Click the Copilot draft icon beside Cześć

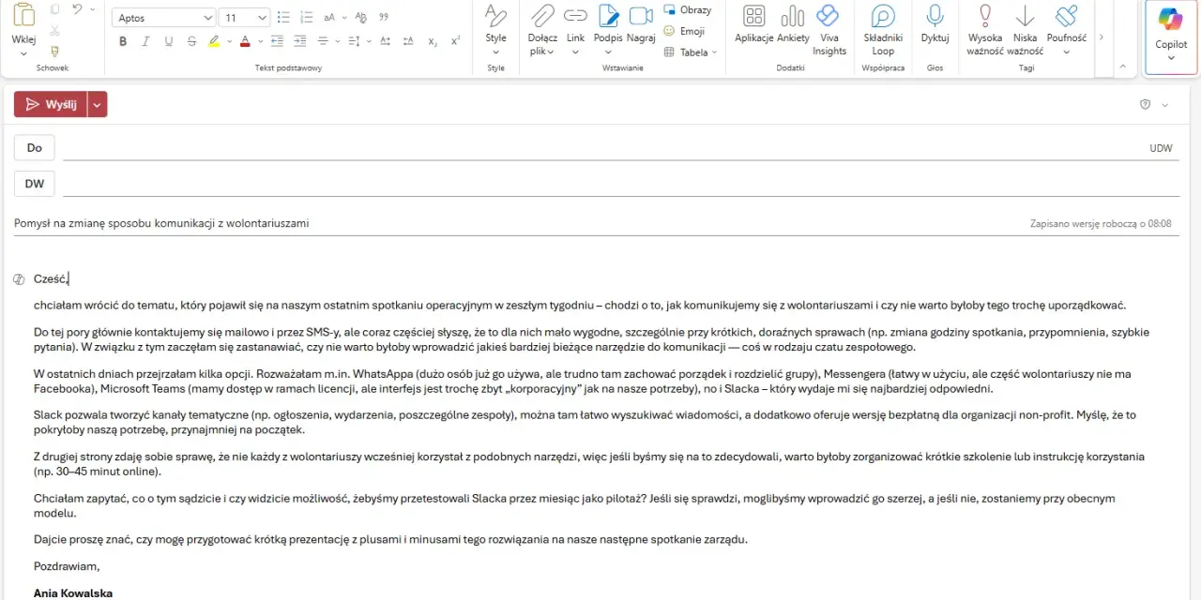(x=19, y=279)
